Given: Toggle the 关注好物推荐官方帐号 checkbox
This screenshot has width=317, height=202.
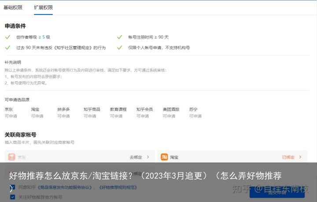Looking at the screenshot, I should (x=12, y=197).
